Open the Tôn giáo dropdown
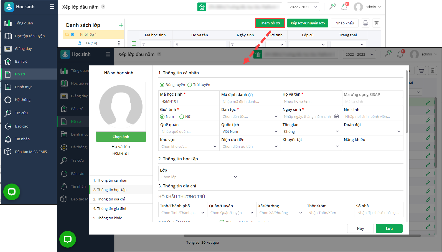The width and height of the screenshot is (442, 252). click(311, 131)
